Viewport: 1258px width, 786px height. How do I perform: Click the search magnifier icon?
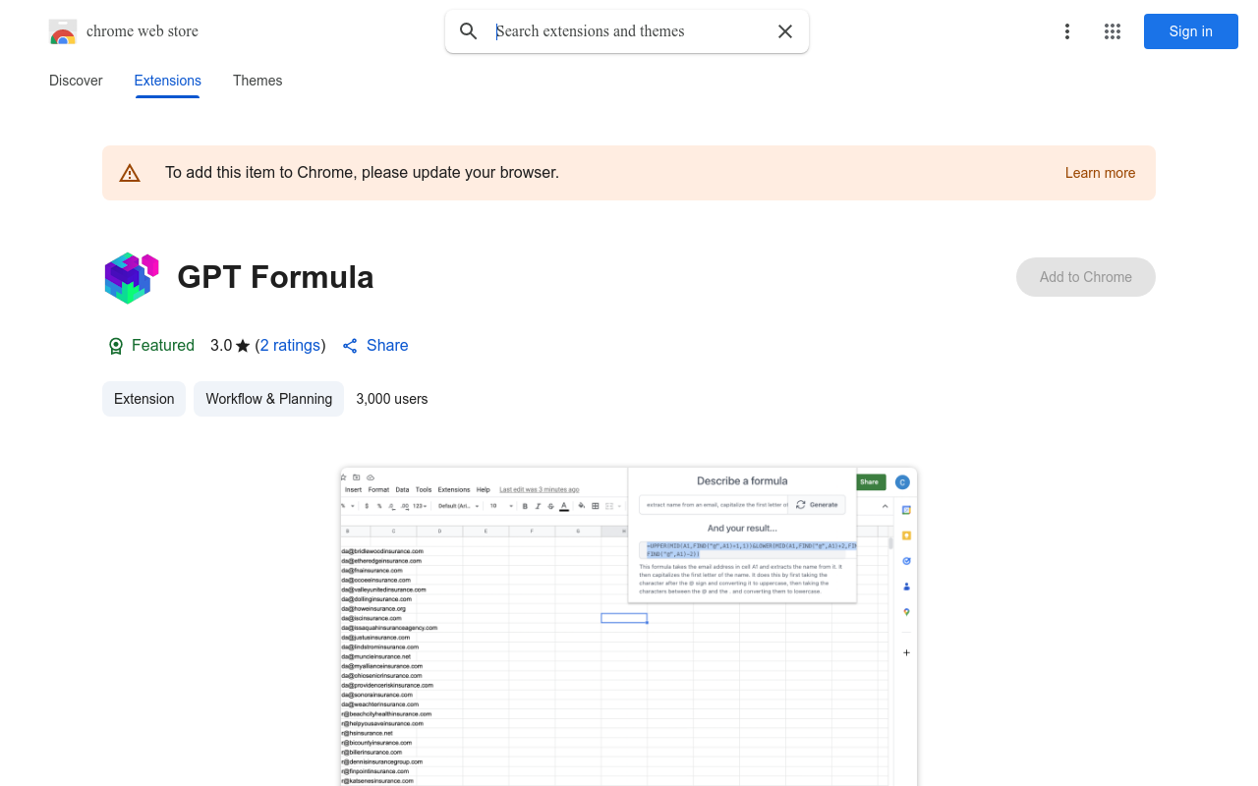pos(469,31)
